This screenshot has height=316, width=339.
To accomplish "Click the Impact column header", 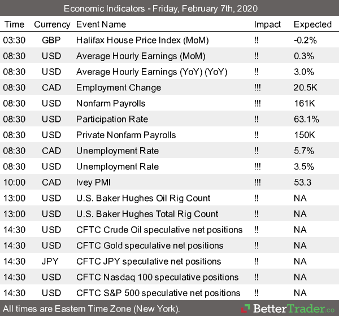I will click(267, 24).
